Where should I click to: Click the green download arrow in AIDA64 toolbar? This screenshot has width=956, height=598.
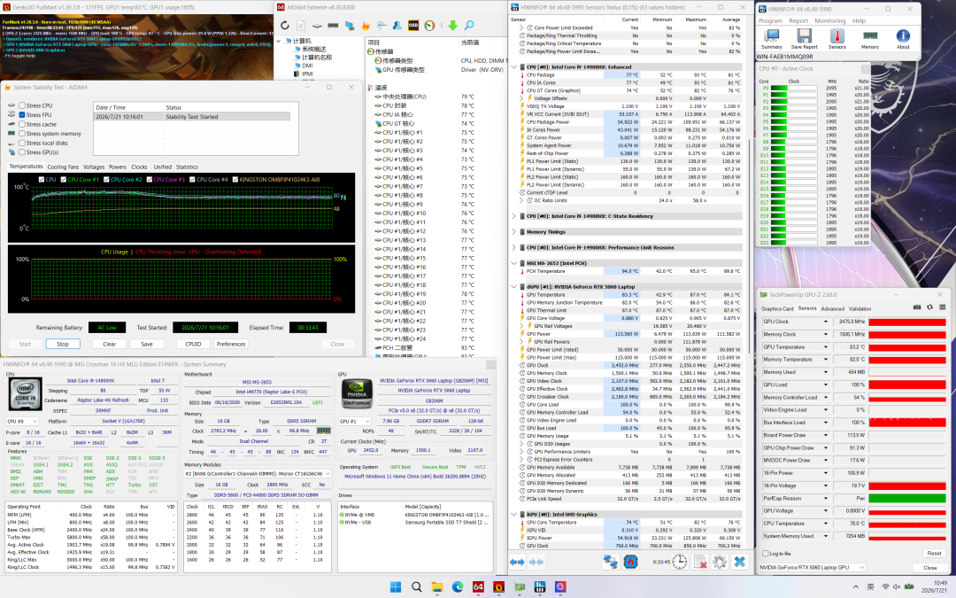(452, 26)
